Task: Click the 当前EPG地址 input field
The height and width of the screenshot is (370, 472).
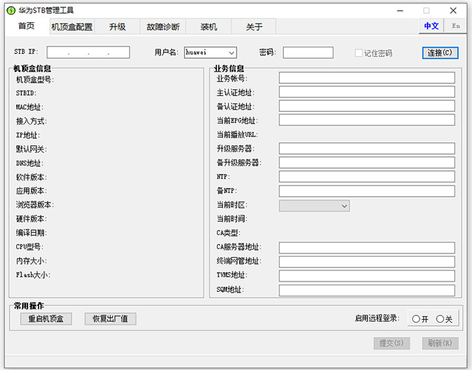Action: 367,119
